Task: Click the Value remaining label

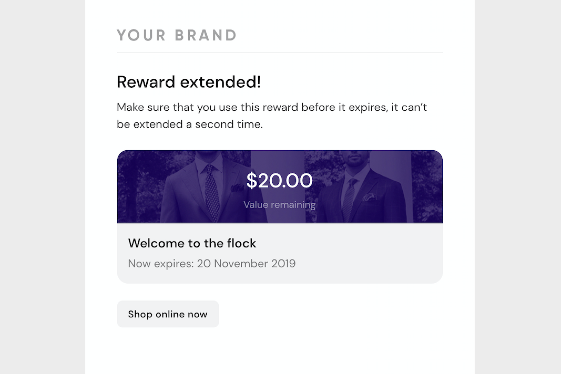Action: [279, 205]
